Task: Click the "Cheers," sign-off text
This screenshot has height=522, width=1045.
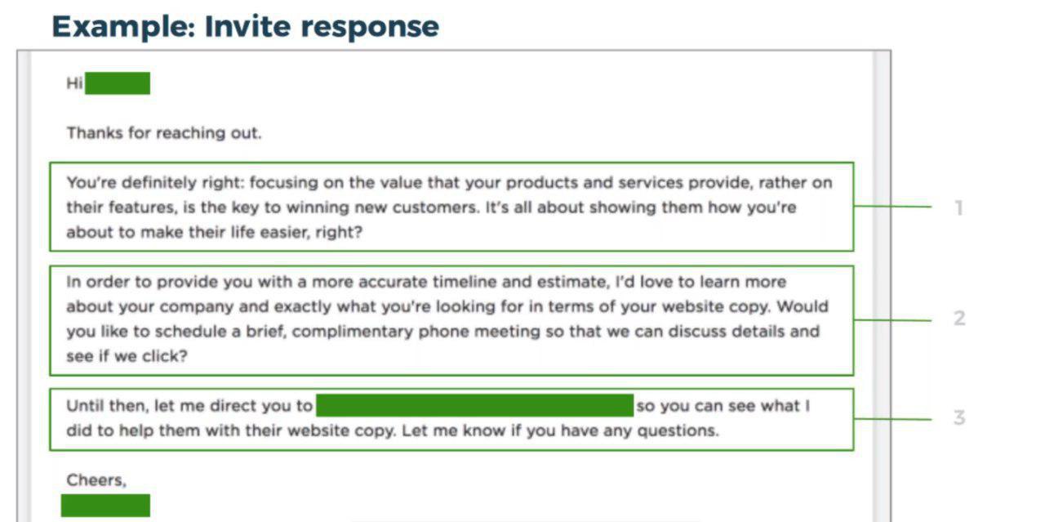Action: click(96, 480)
